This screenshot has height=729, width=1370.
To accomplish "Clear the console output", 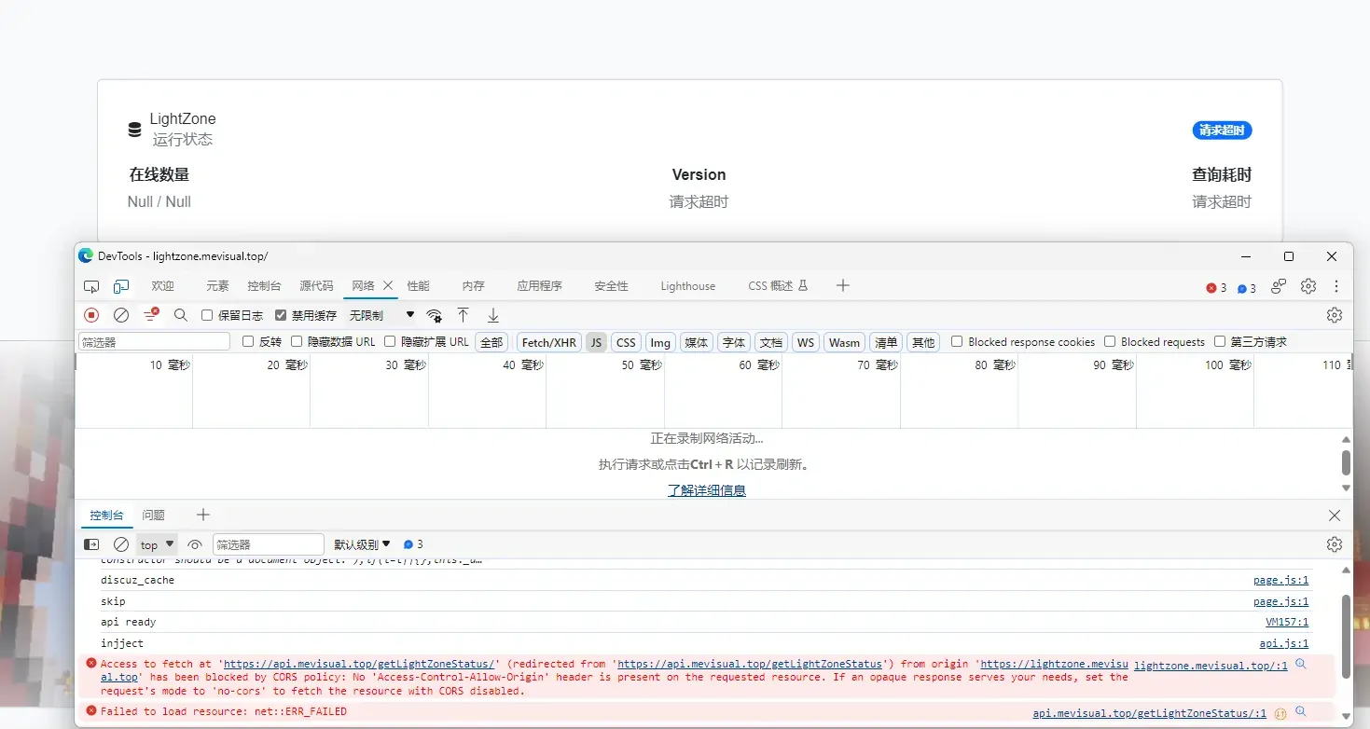I will click(121, 544).
